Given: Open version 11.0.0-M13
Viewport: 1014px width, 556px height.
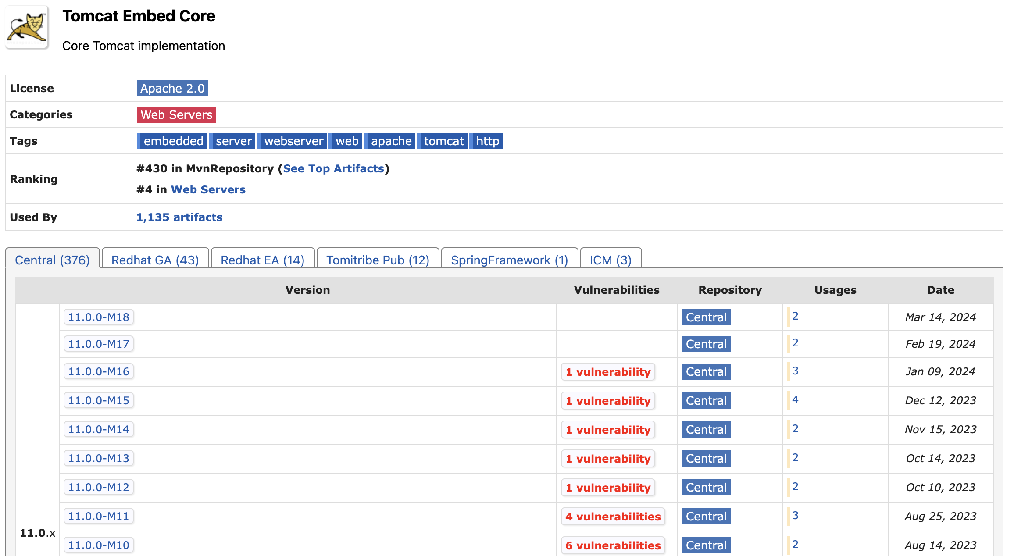Looking at the screenshot, I should click(x=99, y=458).
